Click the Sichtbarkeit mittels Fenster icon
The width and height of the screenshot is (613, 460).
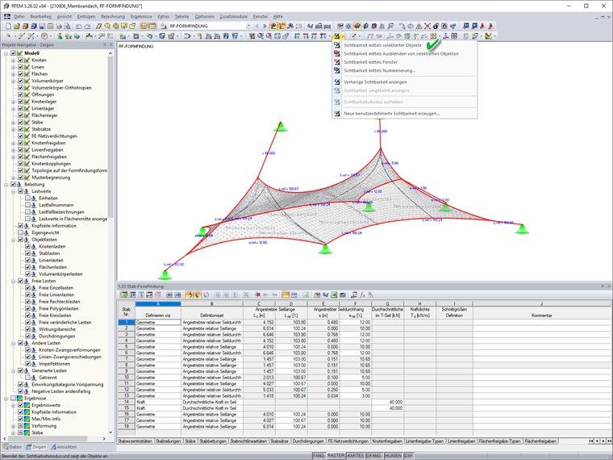tap(337, 62)
